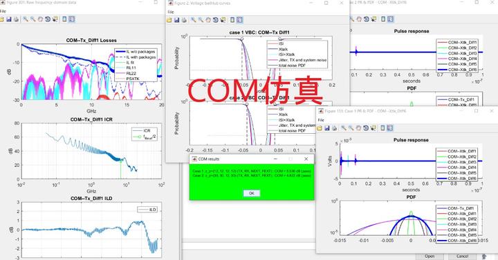
Task: Toggle the legend in Figure 2
Action: pos(239,20)
